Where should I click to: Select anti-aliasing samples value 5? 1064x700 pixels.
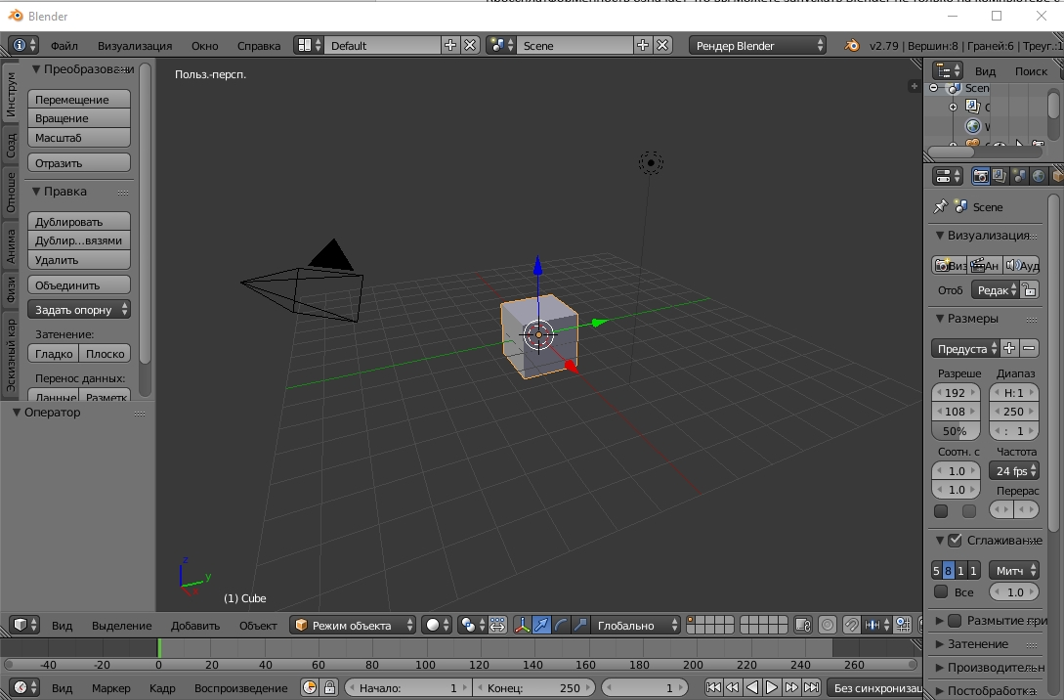936,571
